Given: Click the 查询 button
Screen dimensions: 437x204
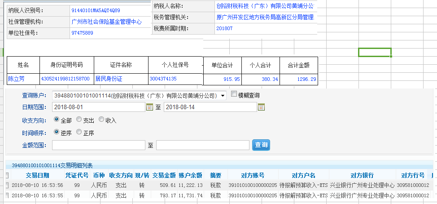Looking at the screenshot, I should pos(261,145).
